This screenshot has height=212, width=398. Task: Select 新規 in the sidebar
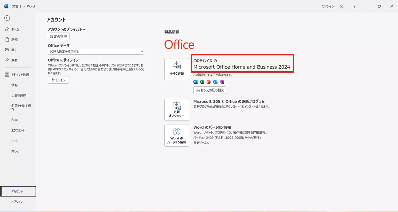tap(15, 40)
